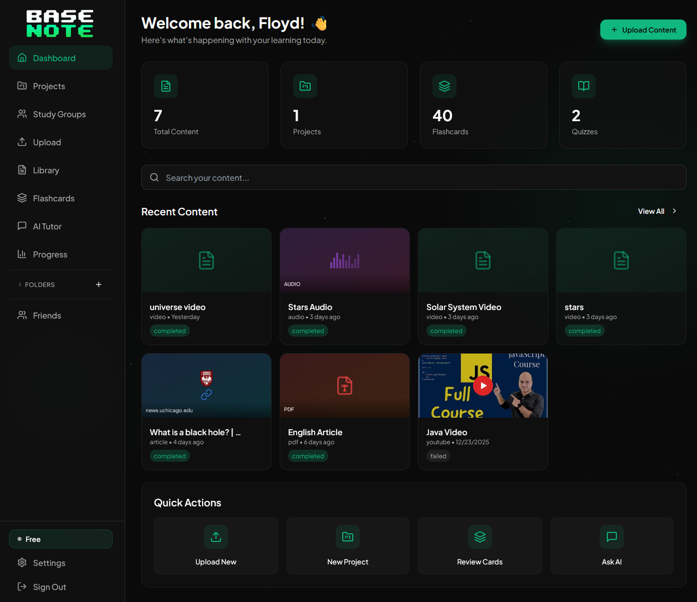Click the Upload Content button
The height and width of the screenshot is (602, 697).
coord(643,30)
